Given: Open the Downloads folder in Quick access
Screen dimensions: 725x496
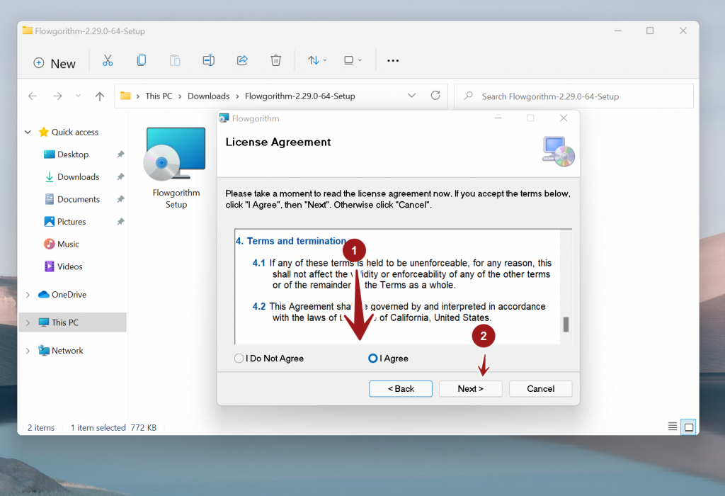Looking at the screenshot, I should 78,177.
